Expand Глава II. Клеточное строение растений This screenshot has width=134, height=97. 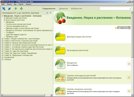point(3,41)
